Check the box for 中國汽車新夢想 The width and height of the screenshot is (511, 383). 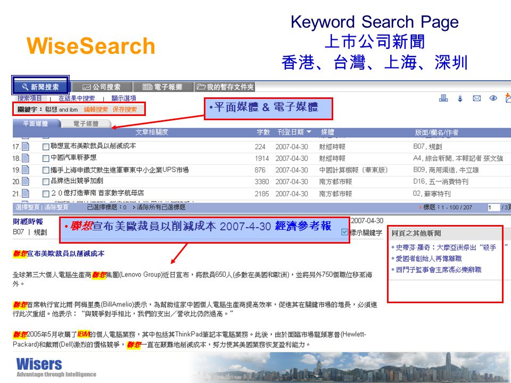click(46, 159)
